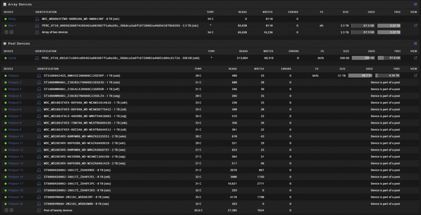Click the Pool Devices section title
Viewport: 421px width, 215px height.
[x=19, y=43]
